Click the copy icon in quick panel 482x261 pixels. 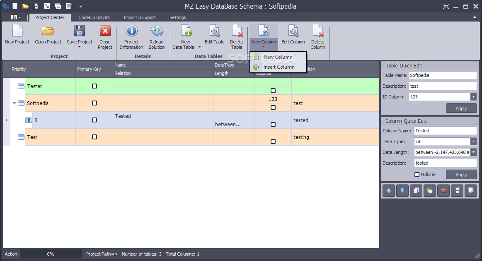tap(416, 191)
